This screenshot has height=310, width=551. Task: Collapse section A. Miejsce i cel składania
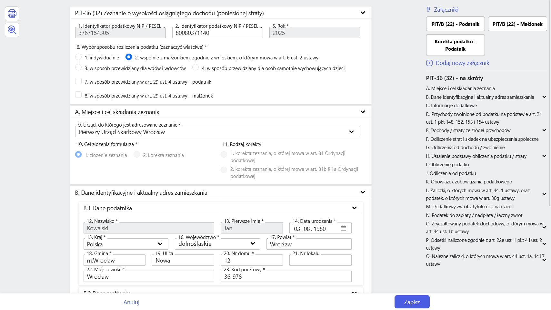pyautogui.click(x=363, y=112)
